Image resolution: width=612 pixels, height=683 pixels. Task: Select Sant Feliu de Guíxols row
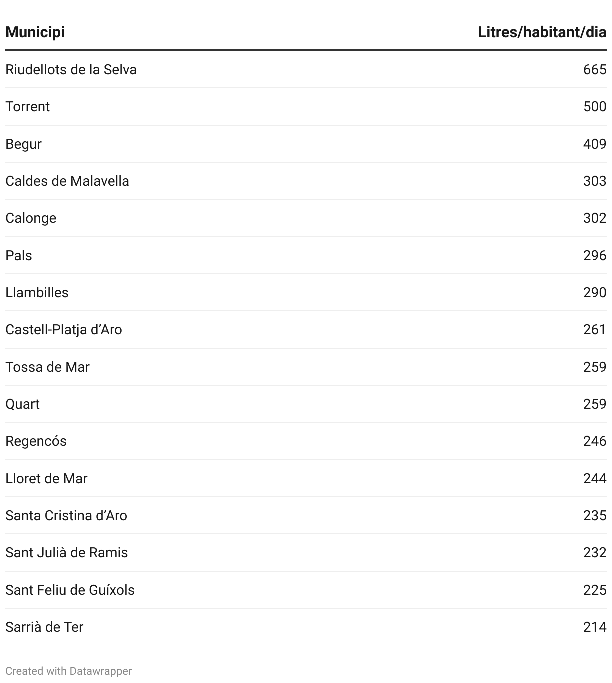70,590
